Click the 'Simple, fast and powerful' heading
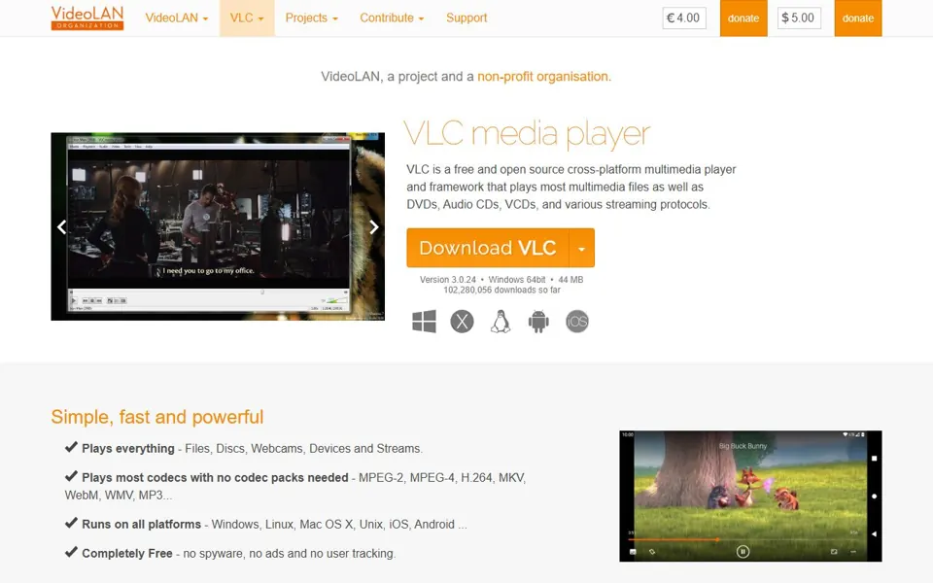Viewport: 933px width, 583px height. (157, 417)
